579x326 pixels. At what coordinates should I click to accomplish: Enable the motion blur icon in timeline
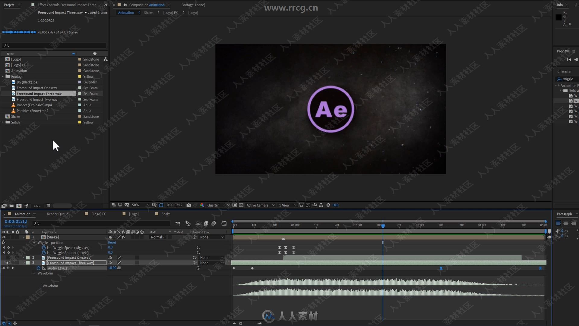214,223
